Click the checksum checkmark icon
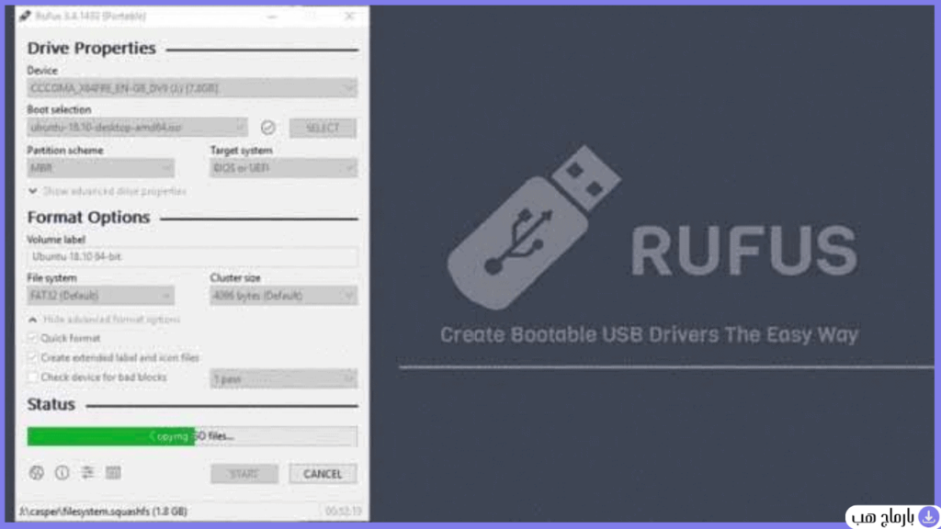Screen dimensions: 941x529 [268, 127]
